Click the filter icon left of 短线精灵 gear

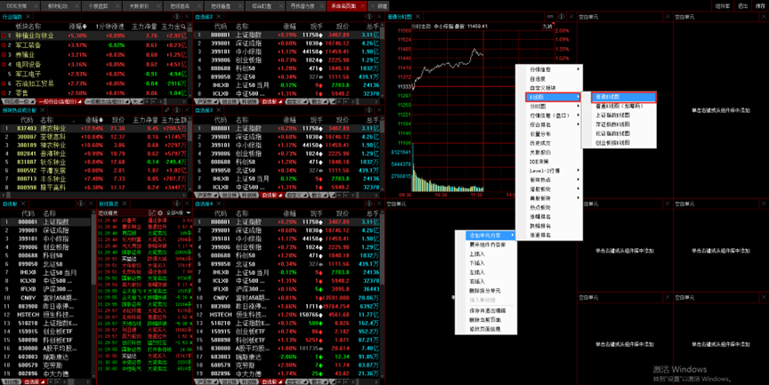click(152, 213)
